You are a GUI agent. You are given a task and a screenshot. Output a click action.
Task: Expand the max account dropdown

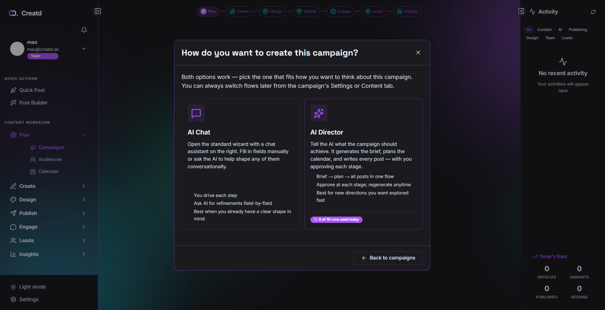coord(84,49)
